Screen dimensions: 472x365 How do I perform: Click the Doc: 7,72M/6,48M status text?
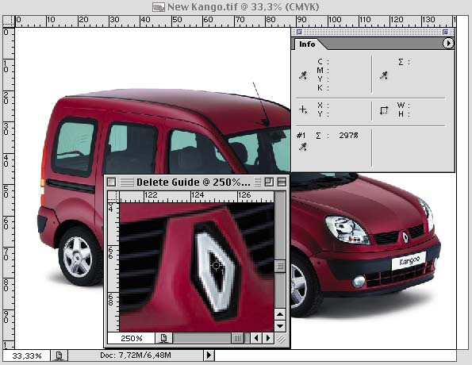(136, 355)
